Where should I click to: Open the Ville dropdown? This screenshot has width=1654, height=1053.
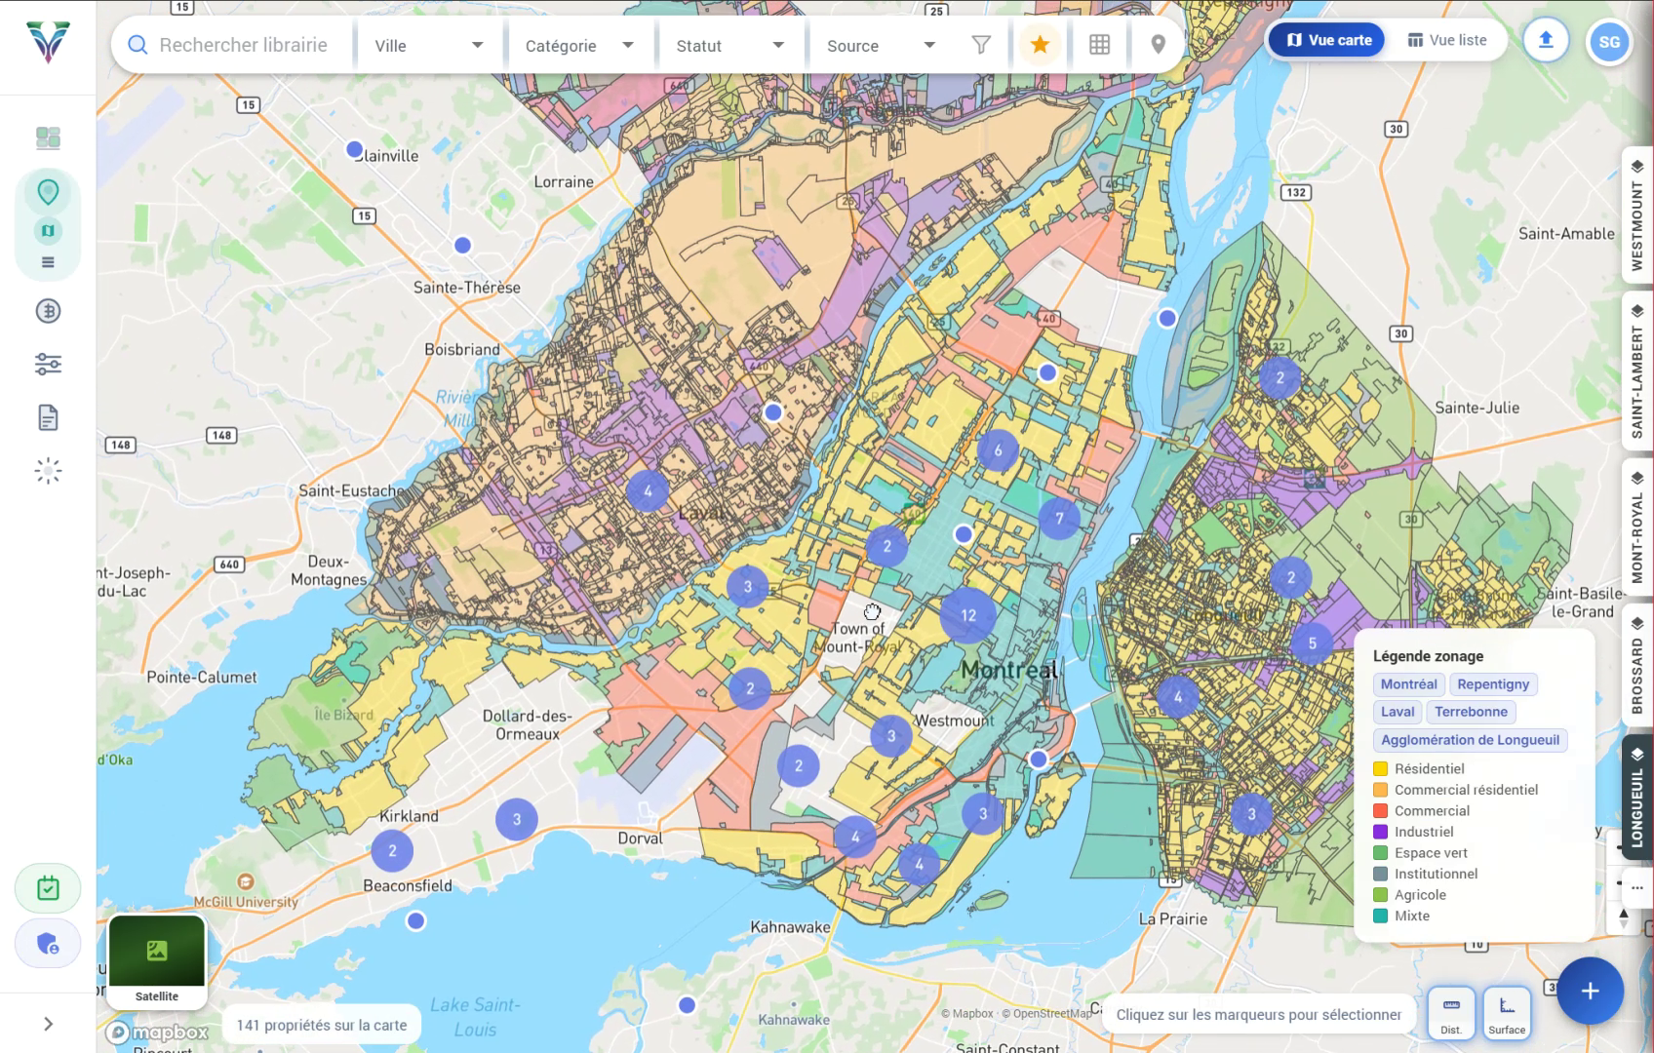(x=428, y=46)
